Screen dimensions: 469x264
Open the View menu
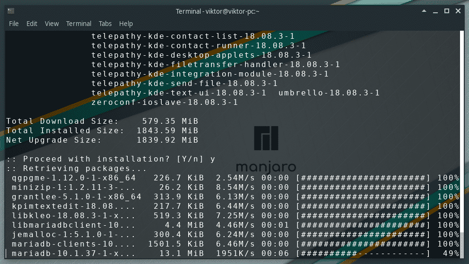(52, 24)
